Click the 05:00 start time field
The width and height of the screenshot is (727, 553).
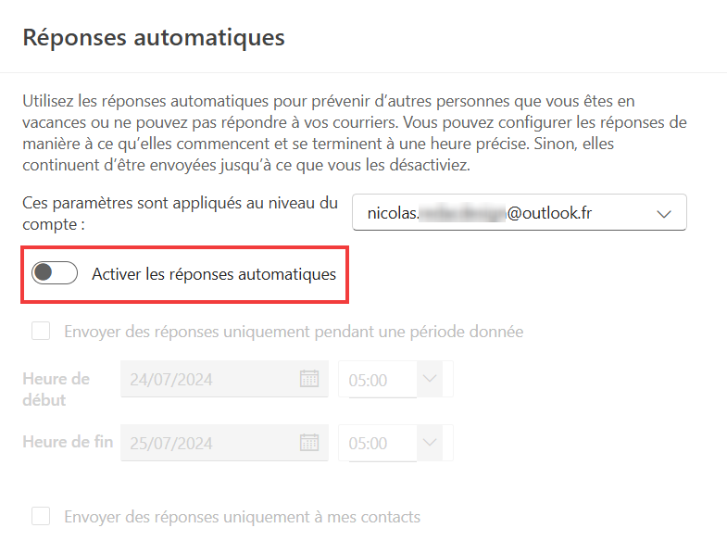tap(378, 380)
